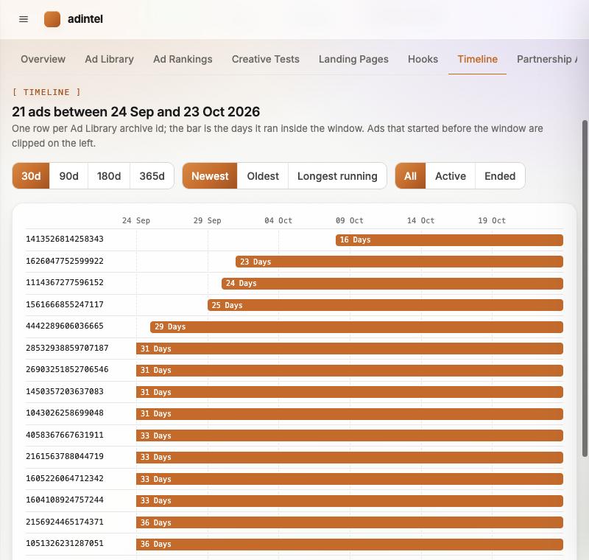This screenshot has height=560, width=589.
Task: Click the 29 Days timeline bar
Action: click(356, 327)
